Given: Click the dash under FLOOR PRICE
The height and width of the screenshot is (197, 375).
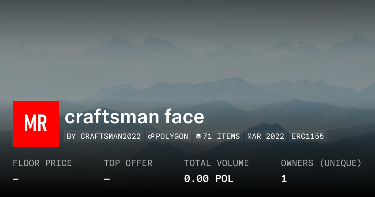Looking at the screenshot, I should pos(15,179).
